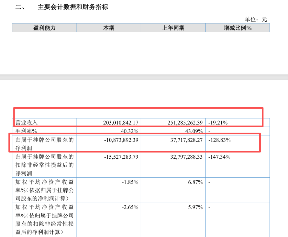Click the 加权平均净资产收益率 (依据归属于挂牌公司股东的净利润计算) label
The height and width of the screenshot is (237, 288).
click(x=45, y=190)
